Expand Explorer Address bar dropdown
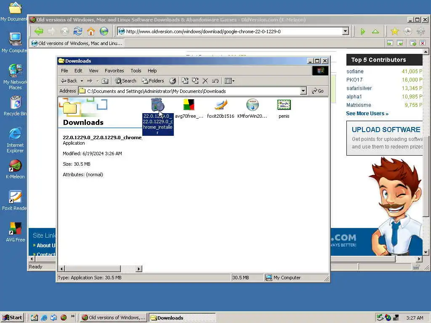The height and width of the screenshot is (323, 431). click(303, 91)
